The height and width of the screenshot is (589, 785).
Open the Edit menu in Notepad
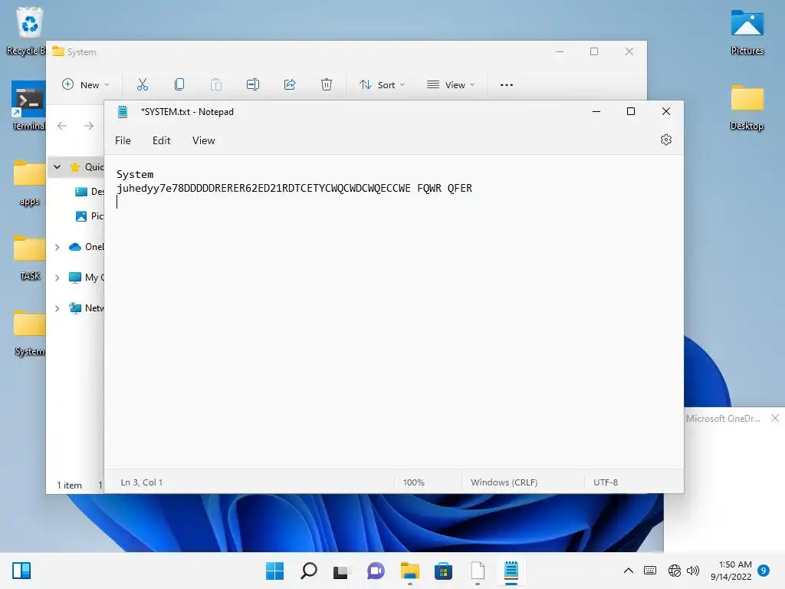(x=161, y=141)
